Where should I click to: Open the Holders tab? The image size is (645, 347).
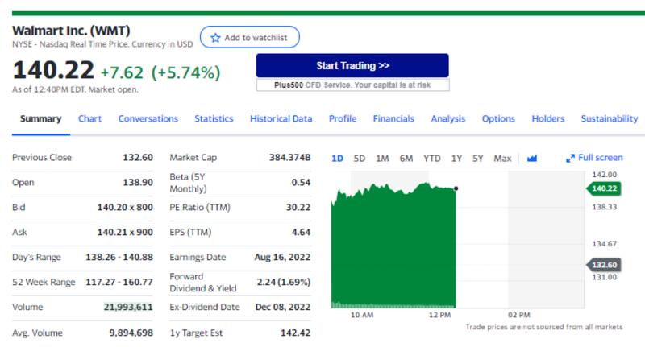(547, 119)
